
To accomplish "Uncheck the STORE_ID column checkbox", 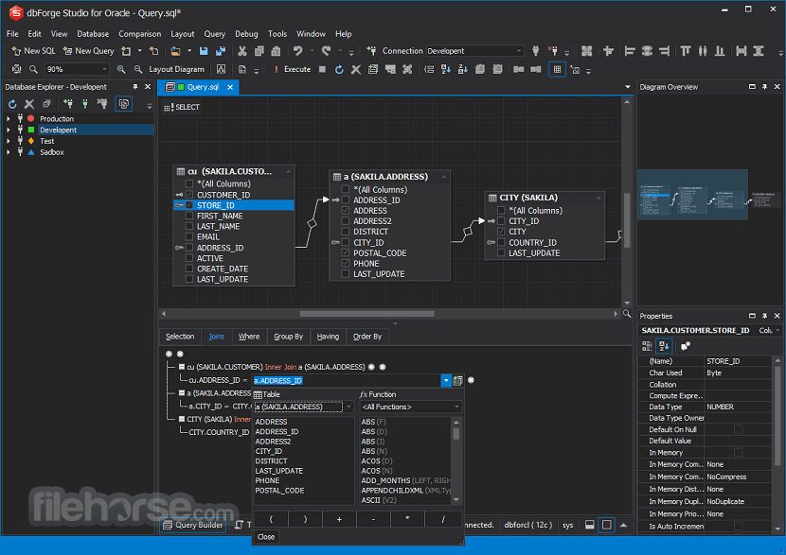I will point(189,204).
